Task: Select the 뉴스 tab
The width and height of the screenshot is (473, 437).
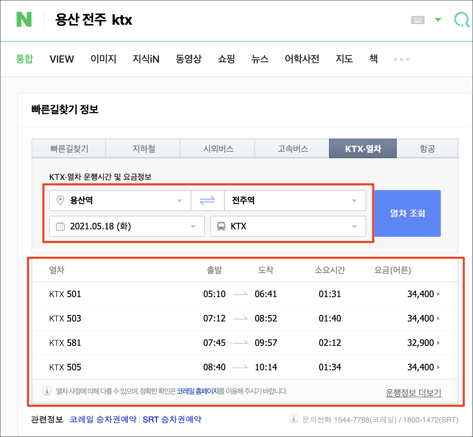Action: [x=260, y=59]
